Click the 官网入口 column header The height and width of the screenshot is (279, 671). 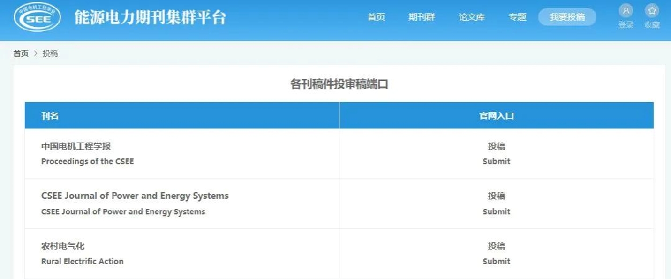(496, 116)
